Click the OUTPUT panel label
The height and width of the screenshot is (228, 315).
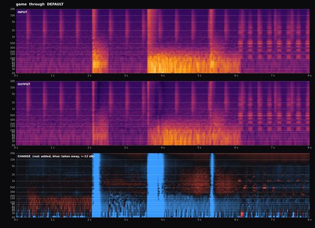click(24, 84)
